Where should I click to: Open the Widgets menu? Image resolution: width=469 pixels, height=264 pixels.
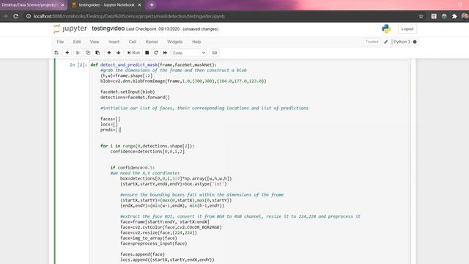point(175,42)
